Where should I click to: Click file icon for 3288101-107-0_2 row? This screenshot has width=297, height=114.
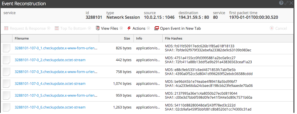[x=6, y=60]
